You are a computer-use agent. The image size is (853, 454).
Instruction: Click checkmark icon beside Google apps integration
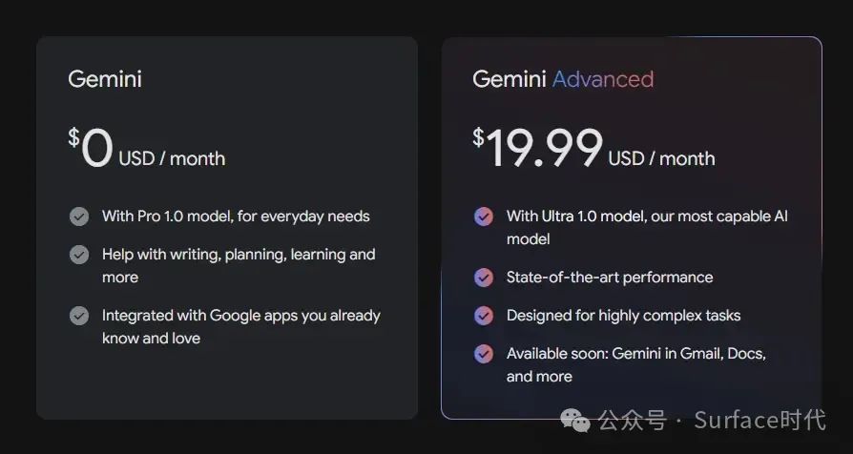point(79,316)
